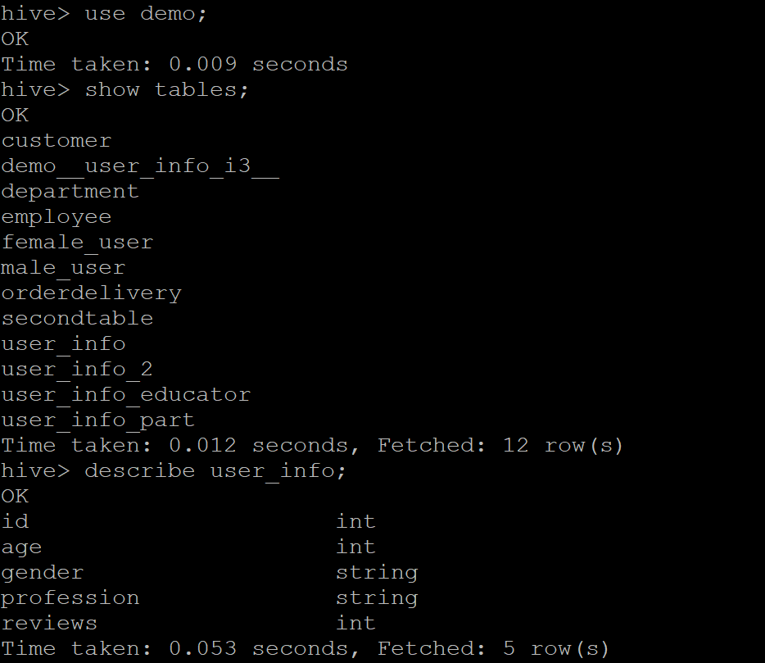Click the 'use demo;' command text
This screenshot has width=765, height=663.
pyautogui.click(x=146, y=14)
